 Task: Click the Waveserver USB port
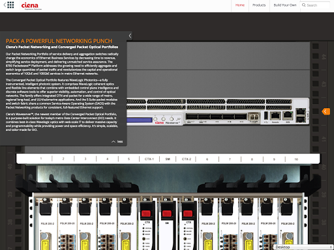coord(266,116)
